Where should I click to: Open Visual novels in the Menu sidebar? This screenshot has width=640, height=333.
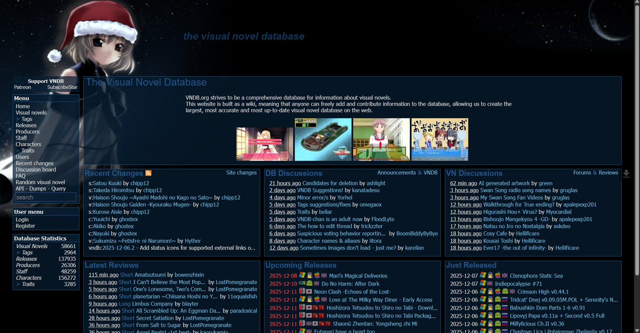click(x=31, y=112)
